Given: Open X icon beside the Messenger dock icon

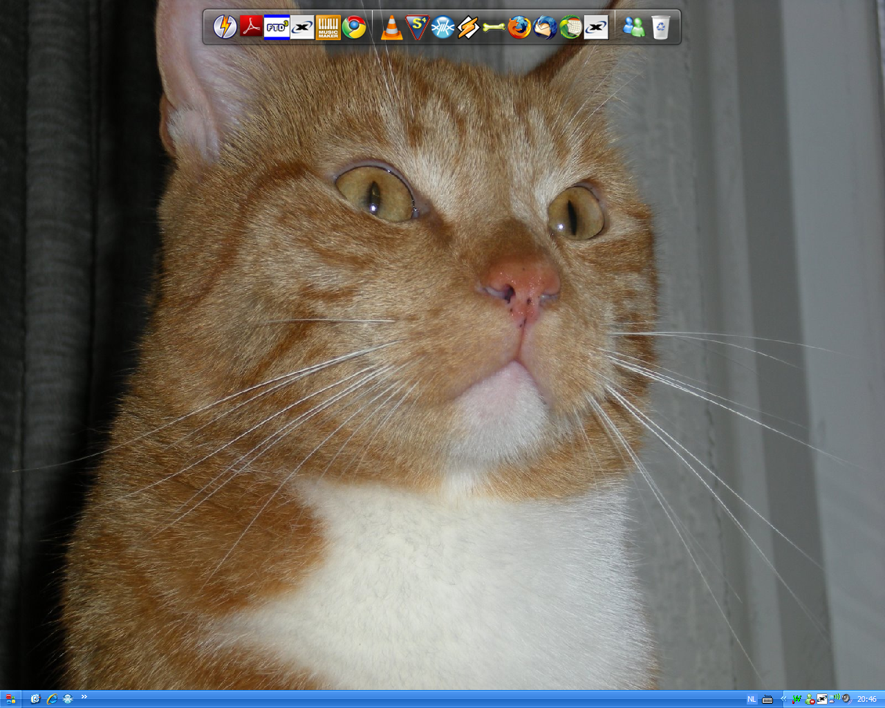Looking at the screenshot, I should [596, 27].
